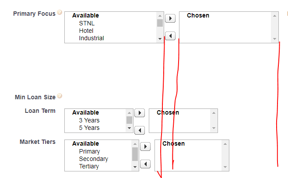Image resolution: width=288 pixels, height=178 pixels.
Task: Remove selected item from Primary Focus Chosen
Action: click(x=170, y=36)
